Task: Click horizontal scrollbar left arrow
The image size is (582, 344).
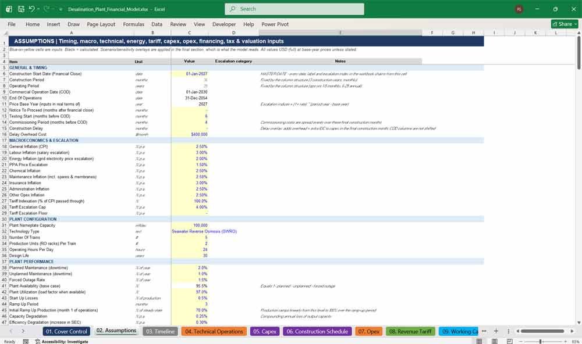Action: click(x=517, y=331)
